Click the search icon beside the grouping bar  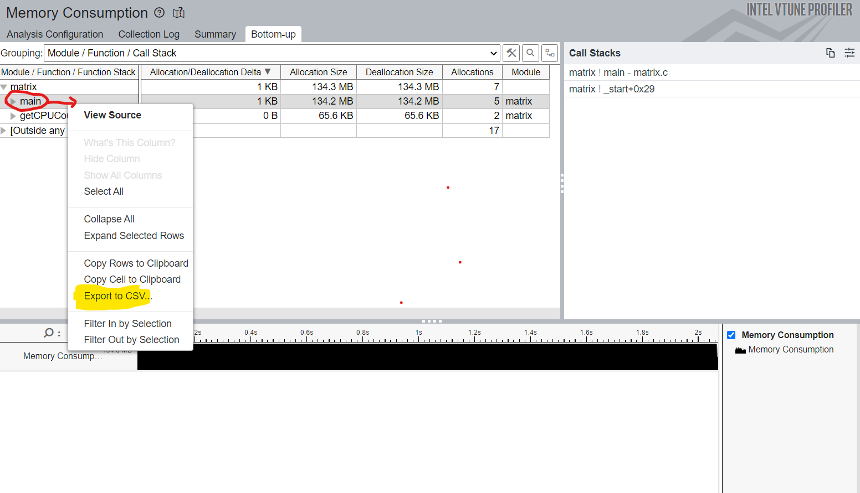[x=530, y=53]
